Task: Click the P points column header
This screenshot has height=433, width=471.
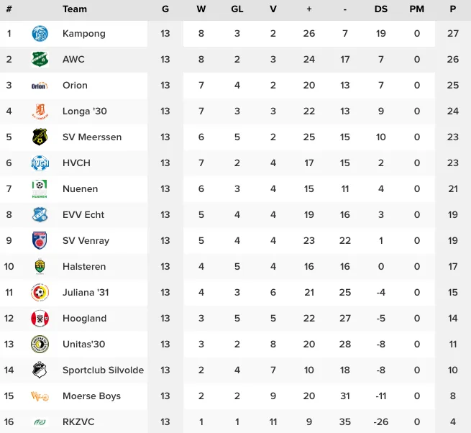Action: click(453, 9)
